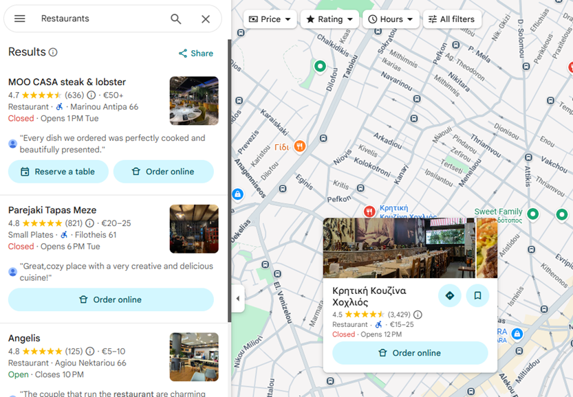Open the Hours filter dropdown
The width and height of the screenshot is (573, 397).
pyautogui.click(x=391, y=19)
